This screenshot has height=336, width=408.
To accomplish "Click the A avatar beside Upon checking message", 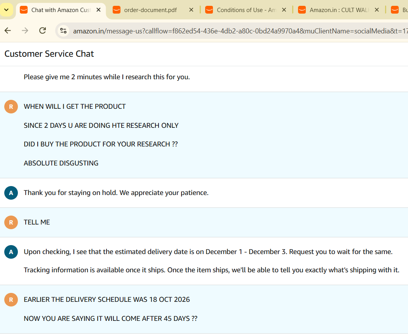I will coord(11,252).
